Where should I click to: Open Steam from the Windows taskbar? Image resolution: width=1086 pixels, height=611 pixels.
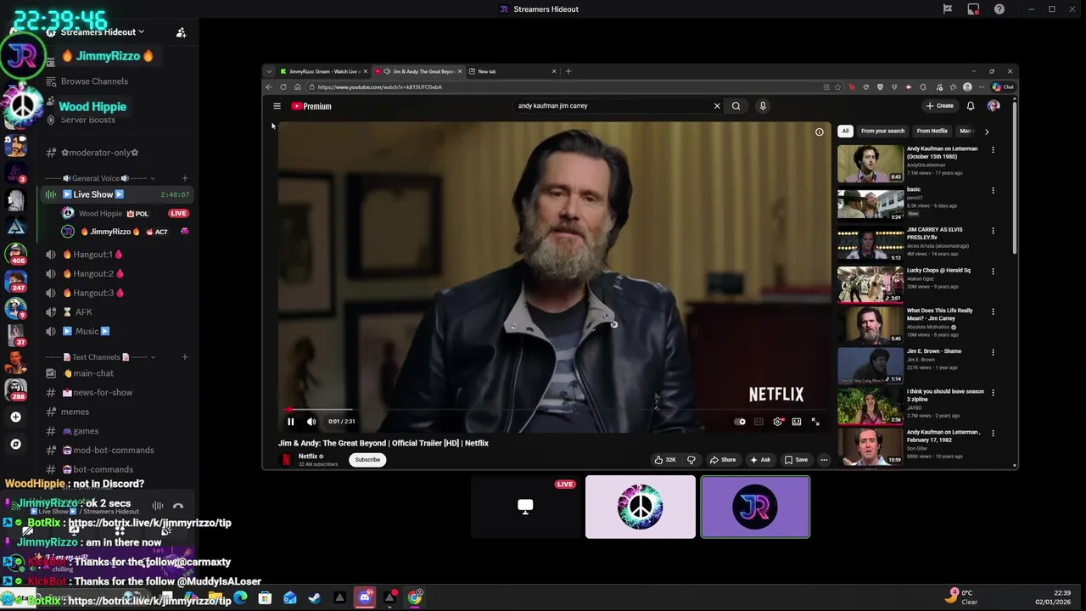tap(315, 598)
